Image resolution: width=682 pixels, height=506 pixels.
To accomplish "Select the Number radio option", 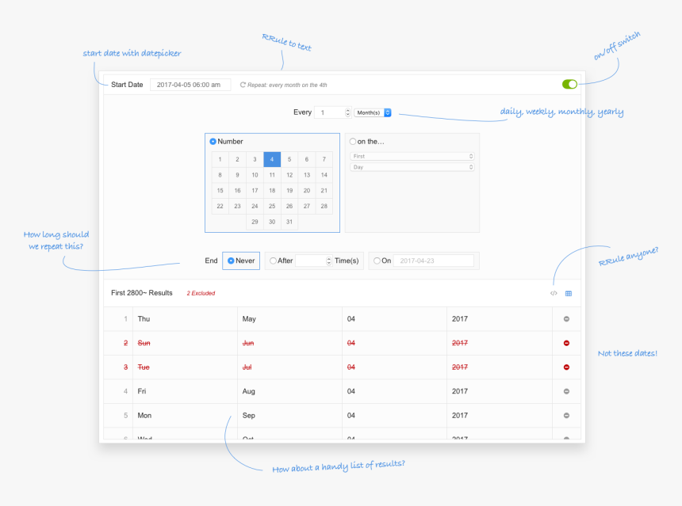I will [213, 142].
